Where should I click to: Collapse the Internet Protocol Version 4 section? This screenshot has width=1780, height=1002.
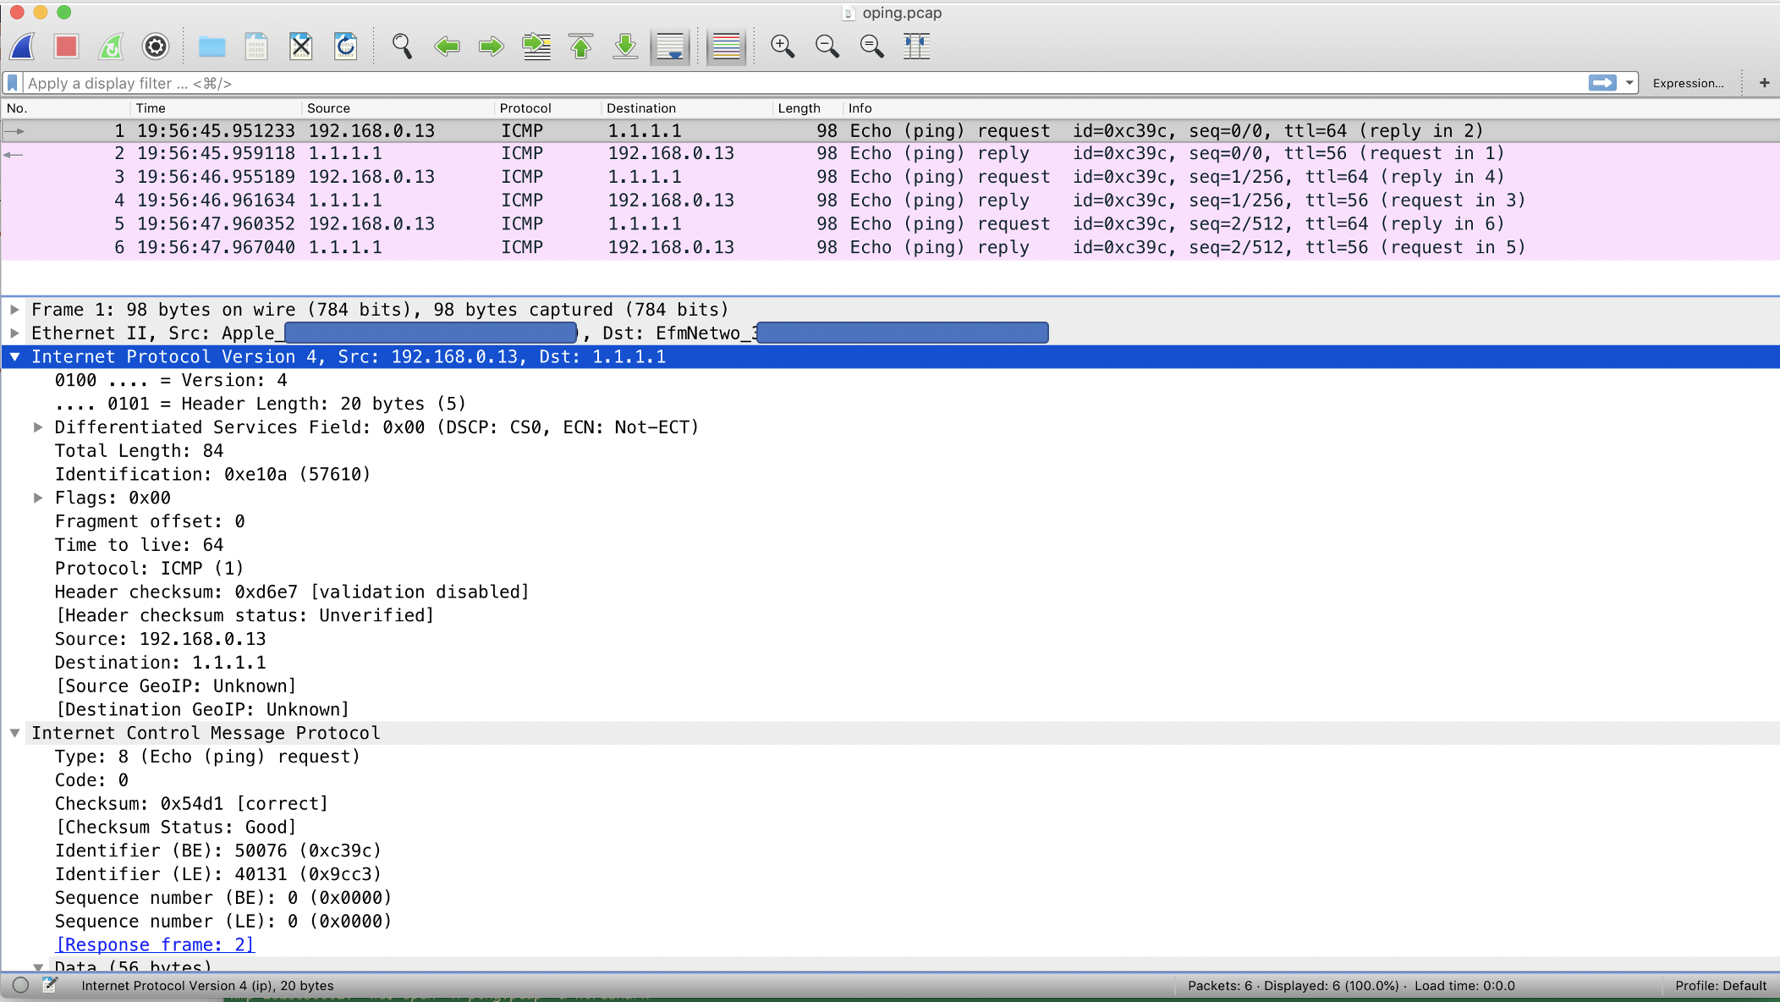coord(14,357)
